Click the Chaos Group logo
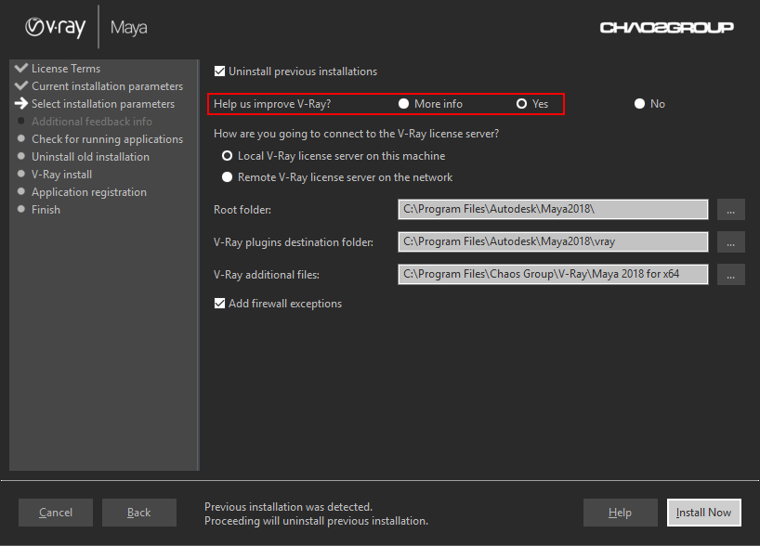Image resolution: width=760 pixels, height=546 pixels. [666, 28]
